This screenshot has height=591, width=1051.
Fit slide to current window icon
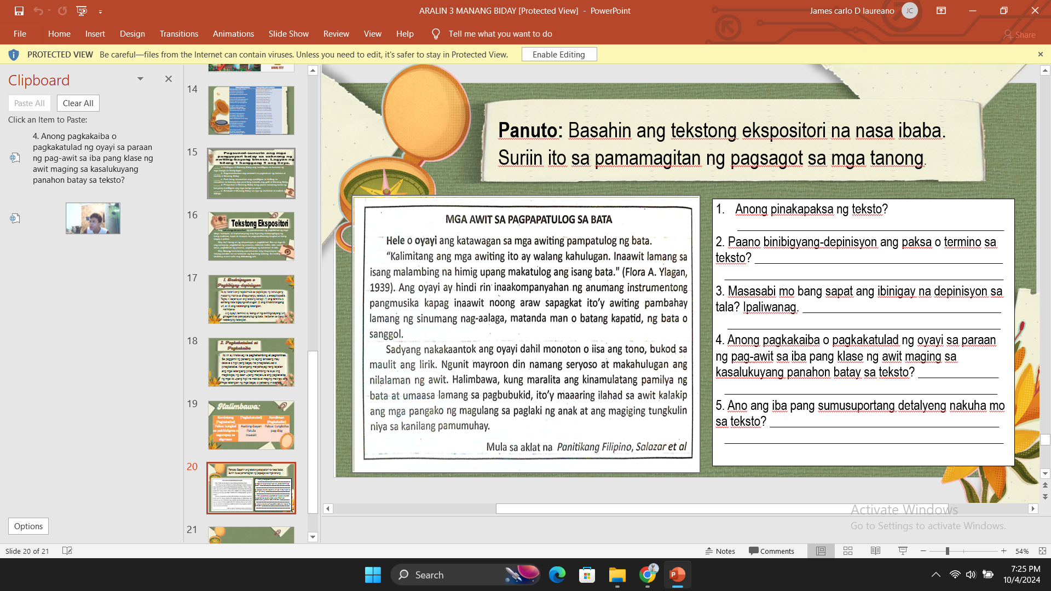[x=1042, y=551]
